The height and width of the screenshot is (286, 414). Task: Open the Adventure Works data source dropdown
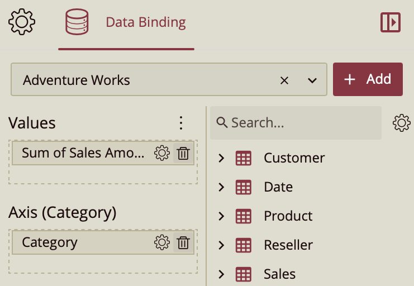tap(312, 80)
